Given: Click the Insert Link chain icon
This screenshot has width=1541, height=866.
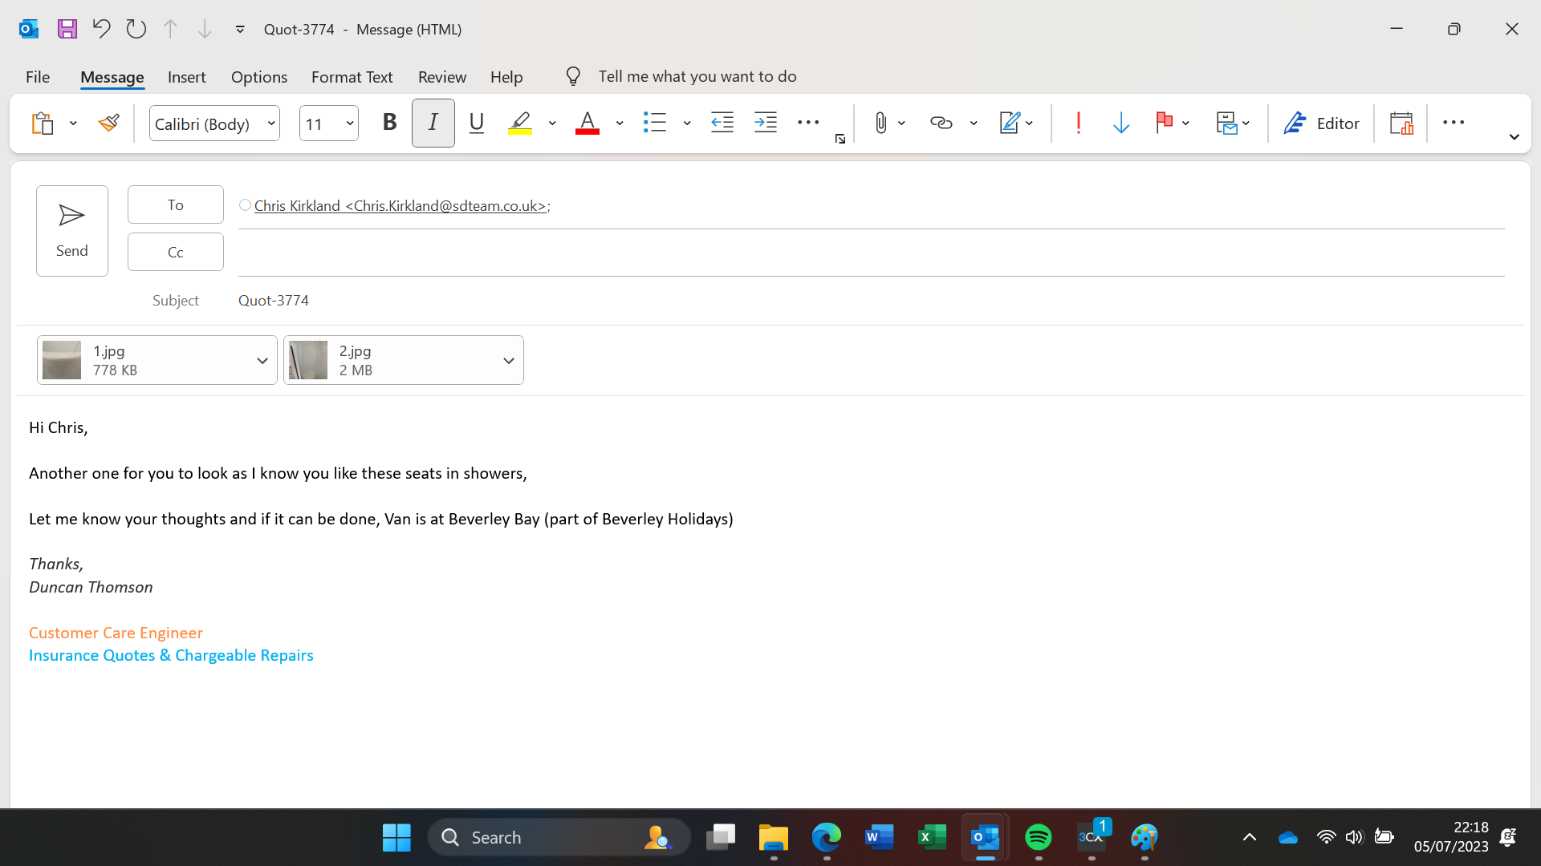Looking at the screenshot, I should pyautogui.click(x=941, y=123).
